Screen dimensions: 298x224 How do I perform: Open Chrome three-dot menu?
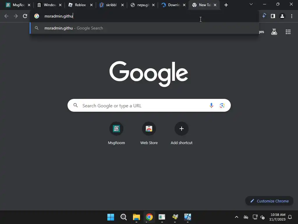coord(292,16)
